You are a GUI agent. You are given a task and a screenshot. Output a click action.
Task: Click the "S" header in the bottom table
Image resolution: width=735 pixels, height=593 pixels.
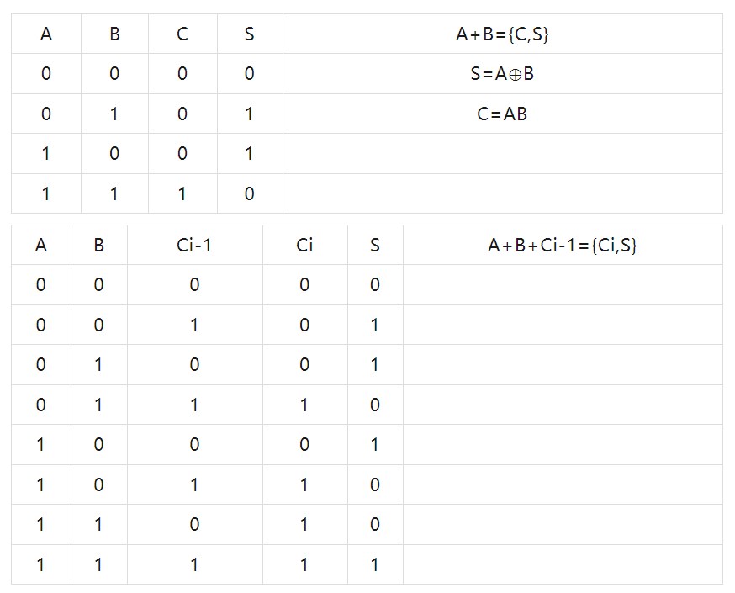coord(374,245)
